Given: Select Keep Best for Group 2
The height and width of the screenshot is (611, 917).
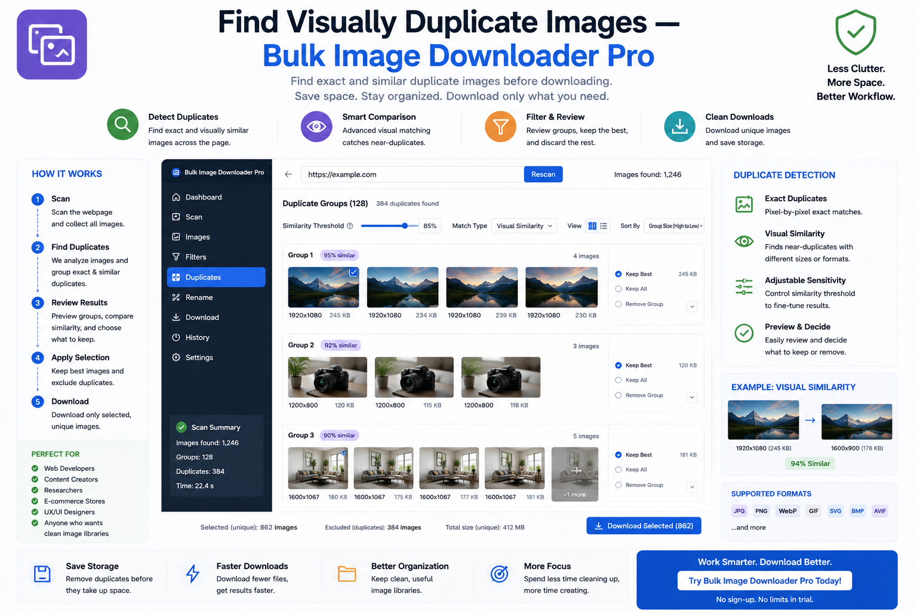Looking at the screenshot, I should pos(618,365).
